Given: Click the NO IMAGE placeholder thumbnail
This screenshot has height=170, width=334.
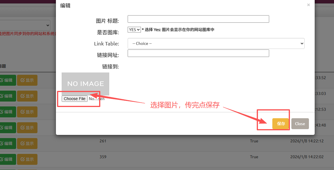Looking at the screenshot, I should click(x=85, y=84).
